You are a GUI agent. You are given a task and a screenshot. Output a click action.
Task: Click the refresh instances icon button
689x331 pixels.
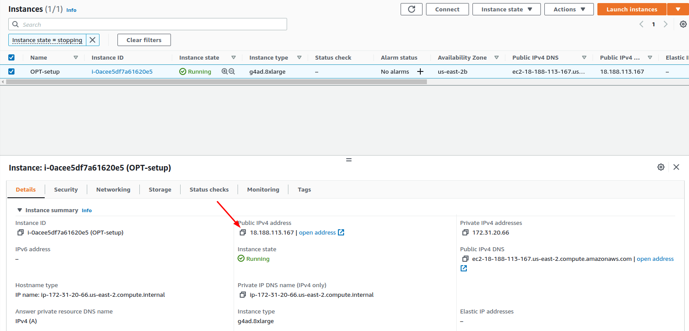point(411,9)
